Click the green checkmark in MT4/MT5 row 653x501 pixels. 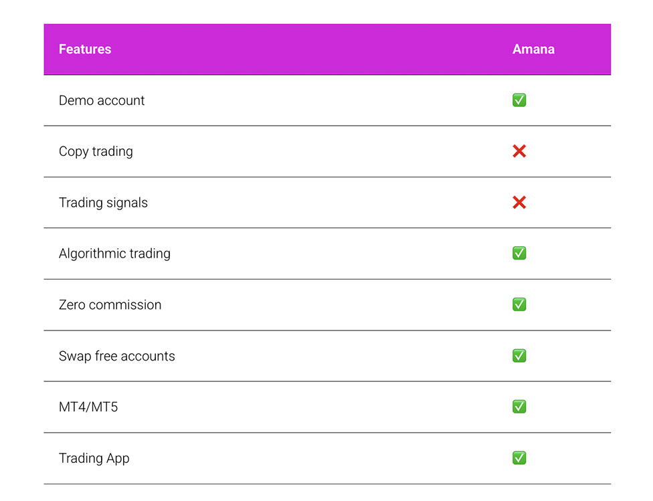pyautogui.click(x=519, y=407)
